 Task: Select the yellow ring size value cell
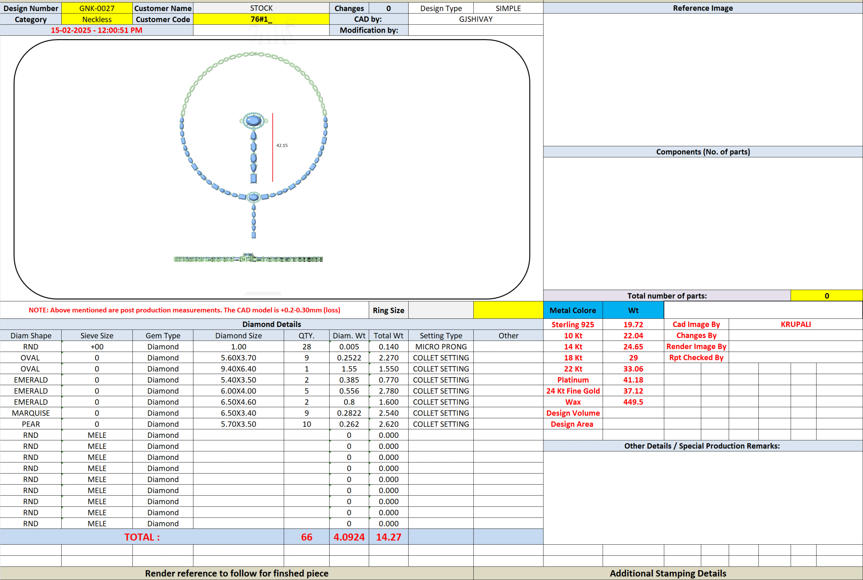(x=508, y=310)
